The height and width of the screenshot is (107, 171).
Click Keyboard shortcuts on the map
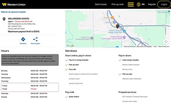tap(130, 47)
